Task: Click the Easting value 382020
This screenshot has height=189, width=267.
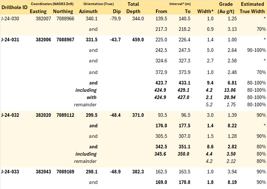Action: [43, 115]
